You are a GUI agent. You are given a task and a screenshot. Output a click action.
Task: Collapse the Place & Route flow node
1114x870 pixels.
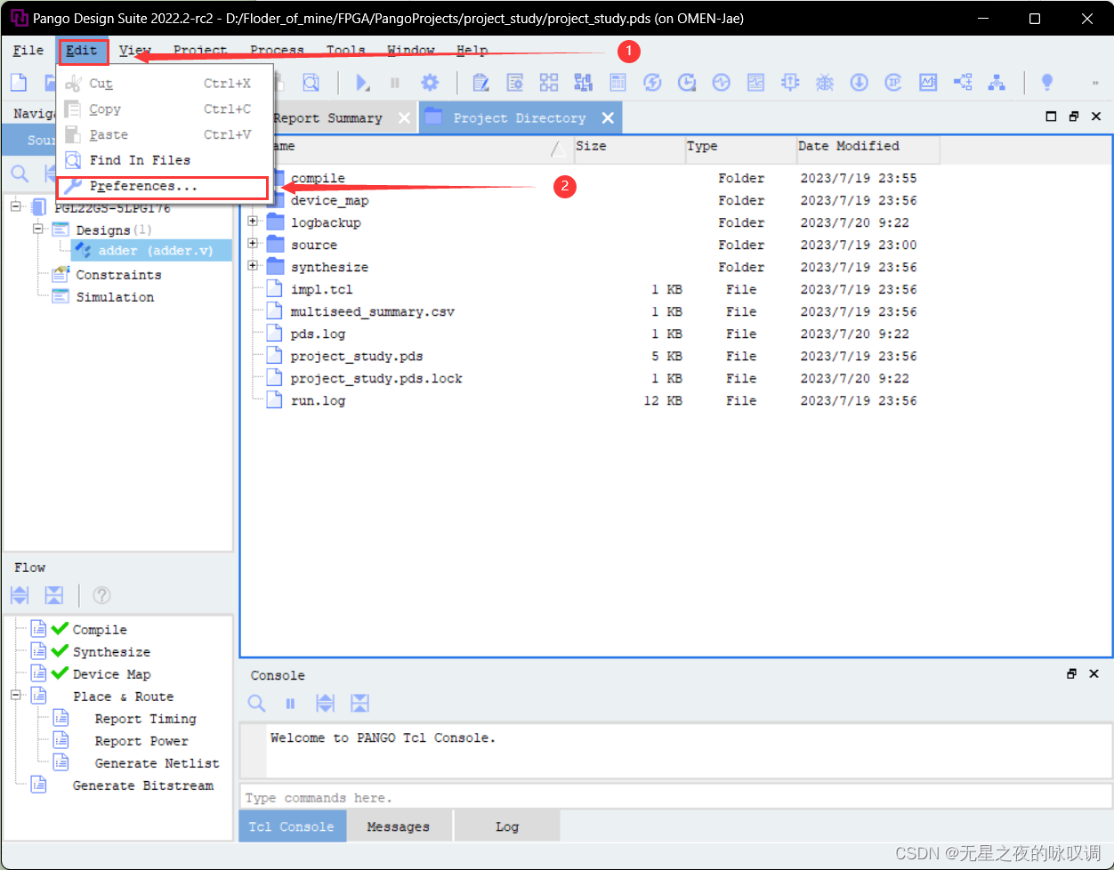click(16, 695)
